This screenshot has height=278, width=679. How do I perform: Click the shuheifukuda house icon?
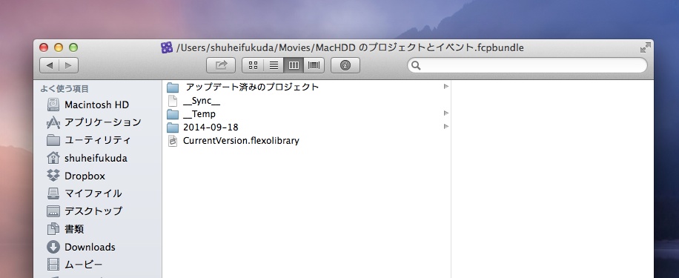53,158
